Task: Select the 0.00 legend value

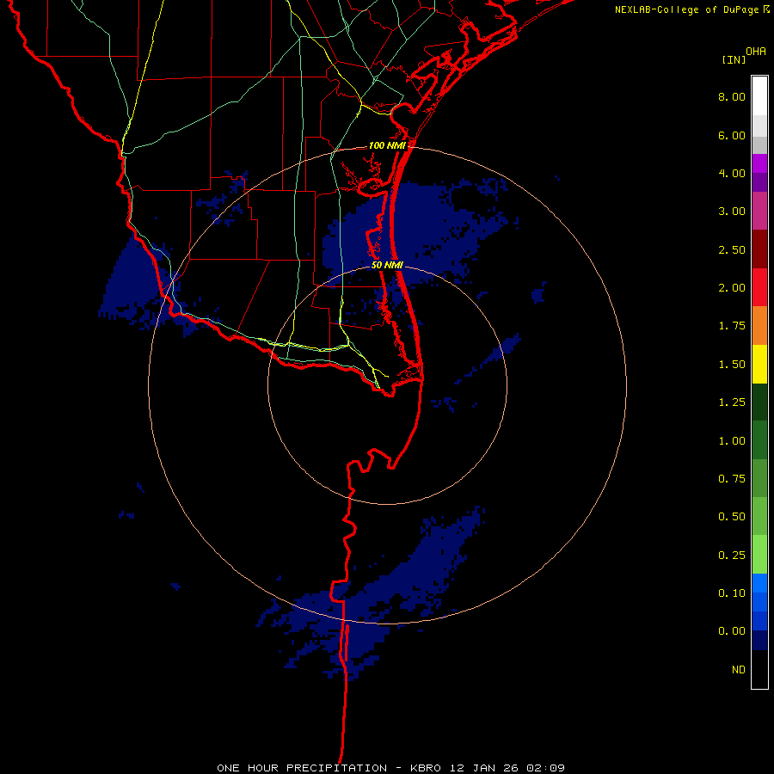Action: [732, 631]
